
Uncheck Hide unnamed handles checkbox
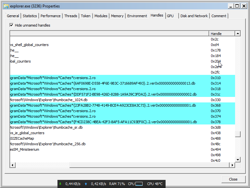pyautogui.click(x=11, y=25)
